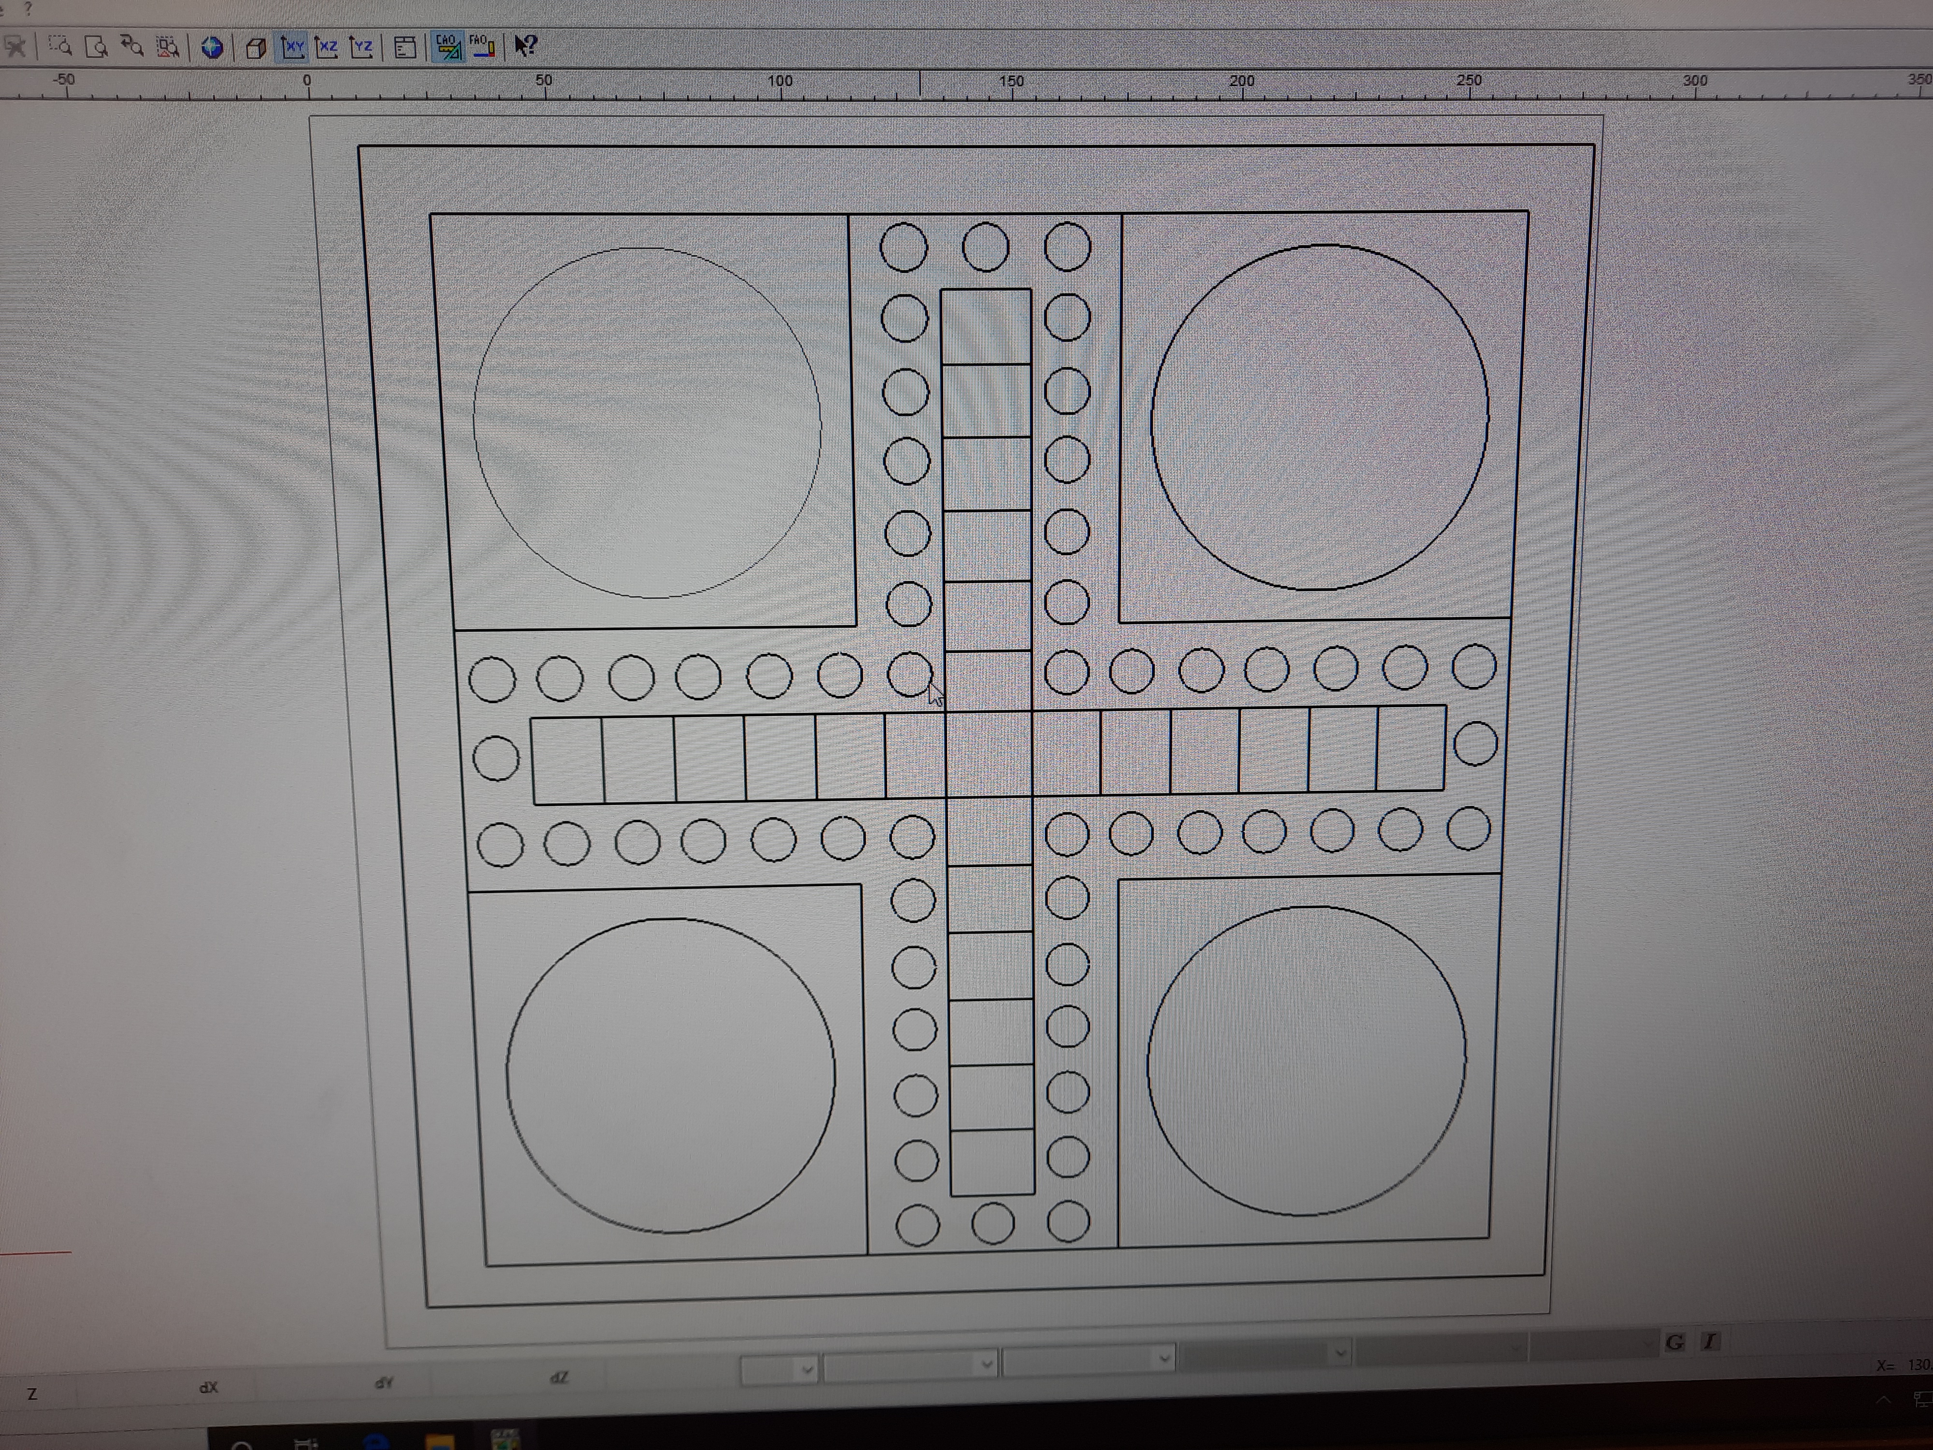Screen dimensions: 1933x1450
Task: Open the window layout icon
Action: pos(404,47)
